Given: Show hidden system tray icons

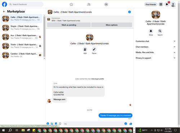Looking at the screenshot, I should (152, 130).
